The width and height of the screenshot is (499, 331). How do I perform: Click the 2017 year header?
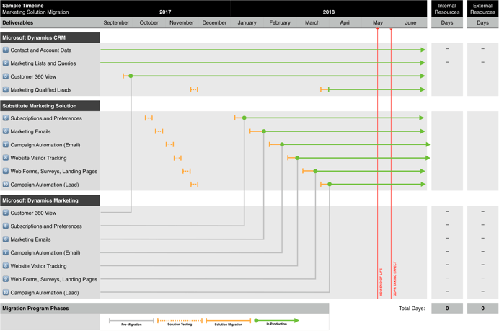point(165,12)
